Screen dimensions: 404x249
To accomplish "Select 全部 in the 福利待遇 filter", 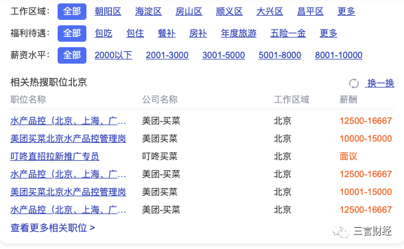I will coord(72,34).
